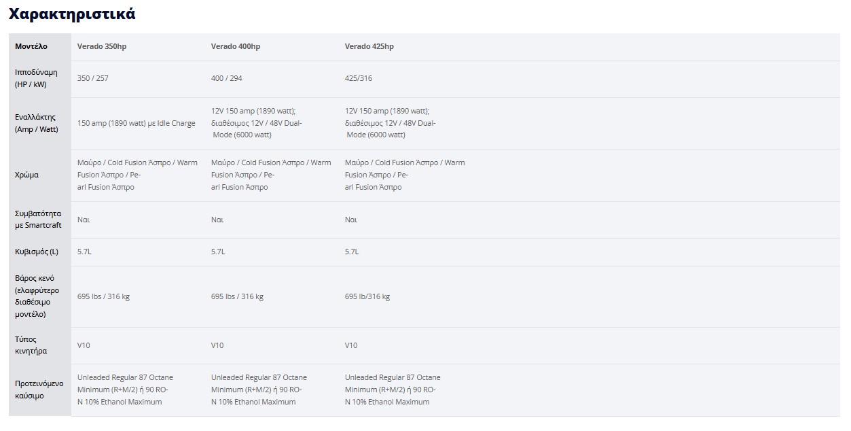Screen dimensions: 851x431
Task: Select the Idle Charge alternator cell
Action: click(137, 123)
